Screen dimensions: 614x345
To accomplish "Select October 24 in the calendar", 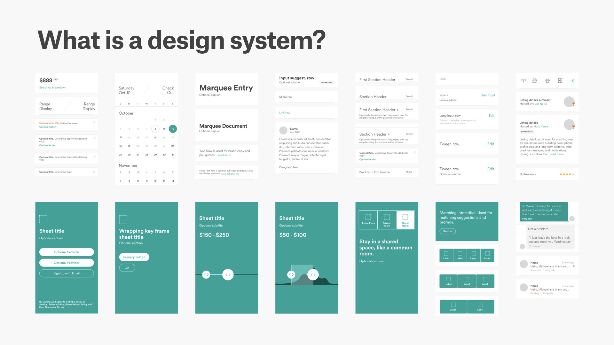I will (x=173, y=146).
